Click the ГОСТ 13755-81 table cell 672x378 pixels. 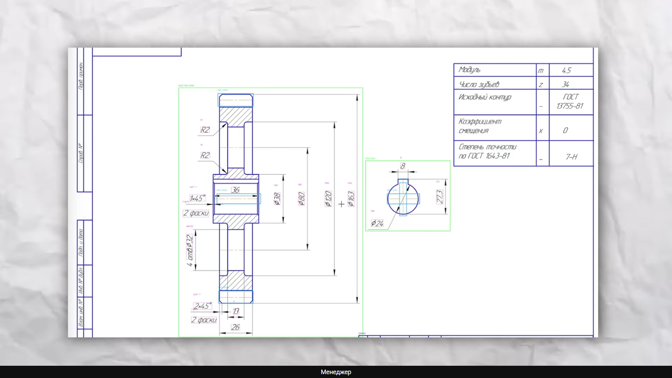[x=571, y=101]
